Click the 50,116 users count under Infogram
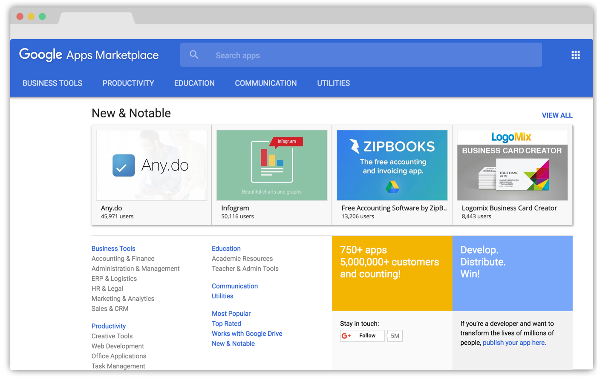 click(x=237, y=217)
